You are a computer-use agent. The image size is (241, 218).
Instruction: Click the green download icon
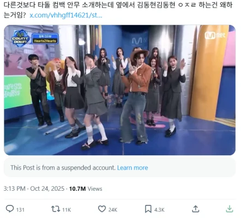coord(230,209)
